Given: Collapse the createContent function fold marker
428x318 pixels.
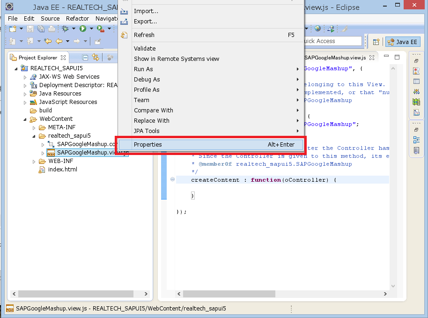Looking at the screenshot, I should pos(172,179).
